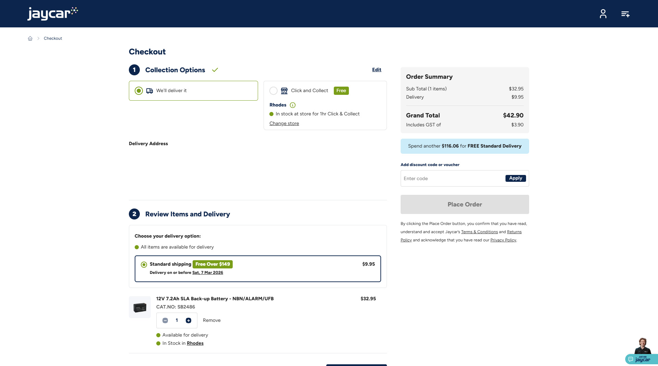This screenshot has height=366, width=658.
Task: Click the Rhodes stock location link
Action: click(x=195, y=343)
